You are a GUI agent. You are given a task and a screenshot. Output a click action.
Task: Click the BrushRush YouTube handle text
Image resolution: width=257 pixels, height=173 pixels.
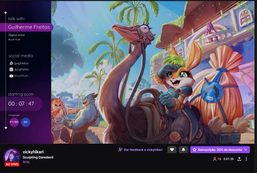pyautogui.click(x=21, y=76)
